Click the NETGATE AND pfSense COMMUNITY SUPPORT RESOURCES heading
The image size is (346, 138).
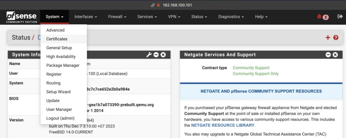pyautogui.click(x=261, y=91)
